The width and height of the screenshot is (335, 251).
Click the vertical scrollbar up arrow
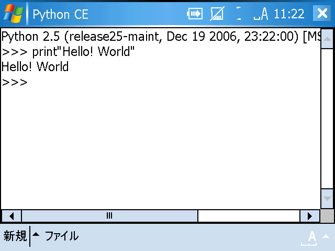[327, 39]
